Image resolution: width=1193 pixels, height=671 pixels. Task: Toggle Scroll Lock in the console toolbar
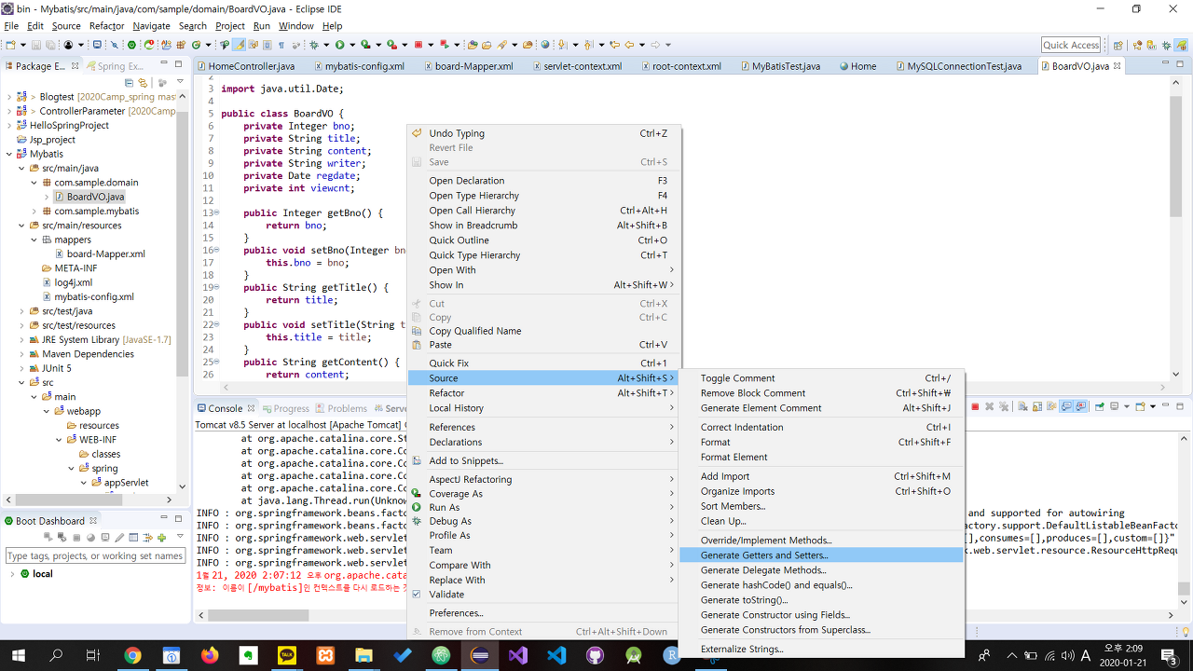click(x=1037, y=407)
